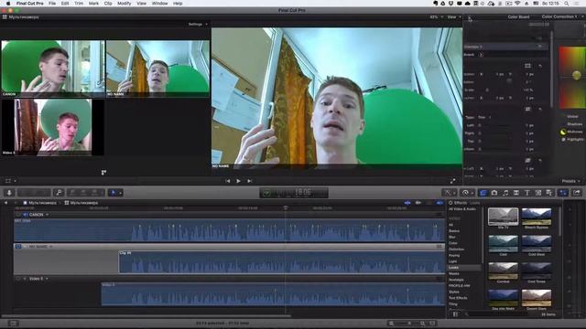Select Text Effects category
Screen dimensions: 586x329
[x=458, y=298]
